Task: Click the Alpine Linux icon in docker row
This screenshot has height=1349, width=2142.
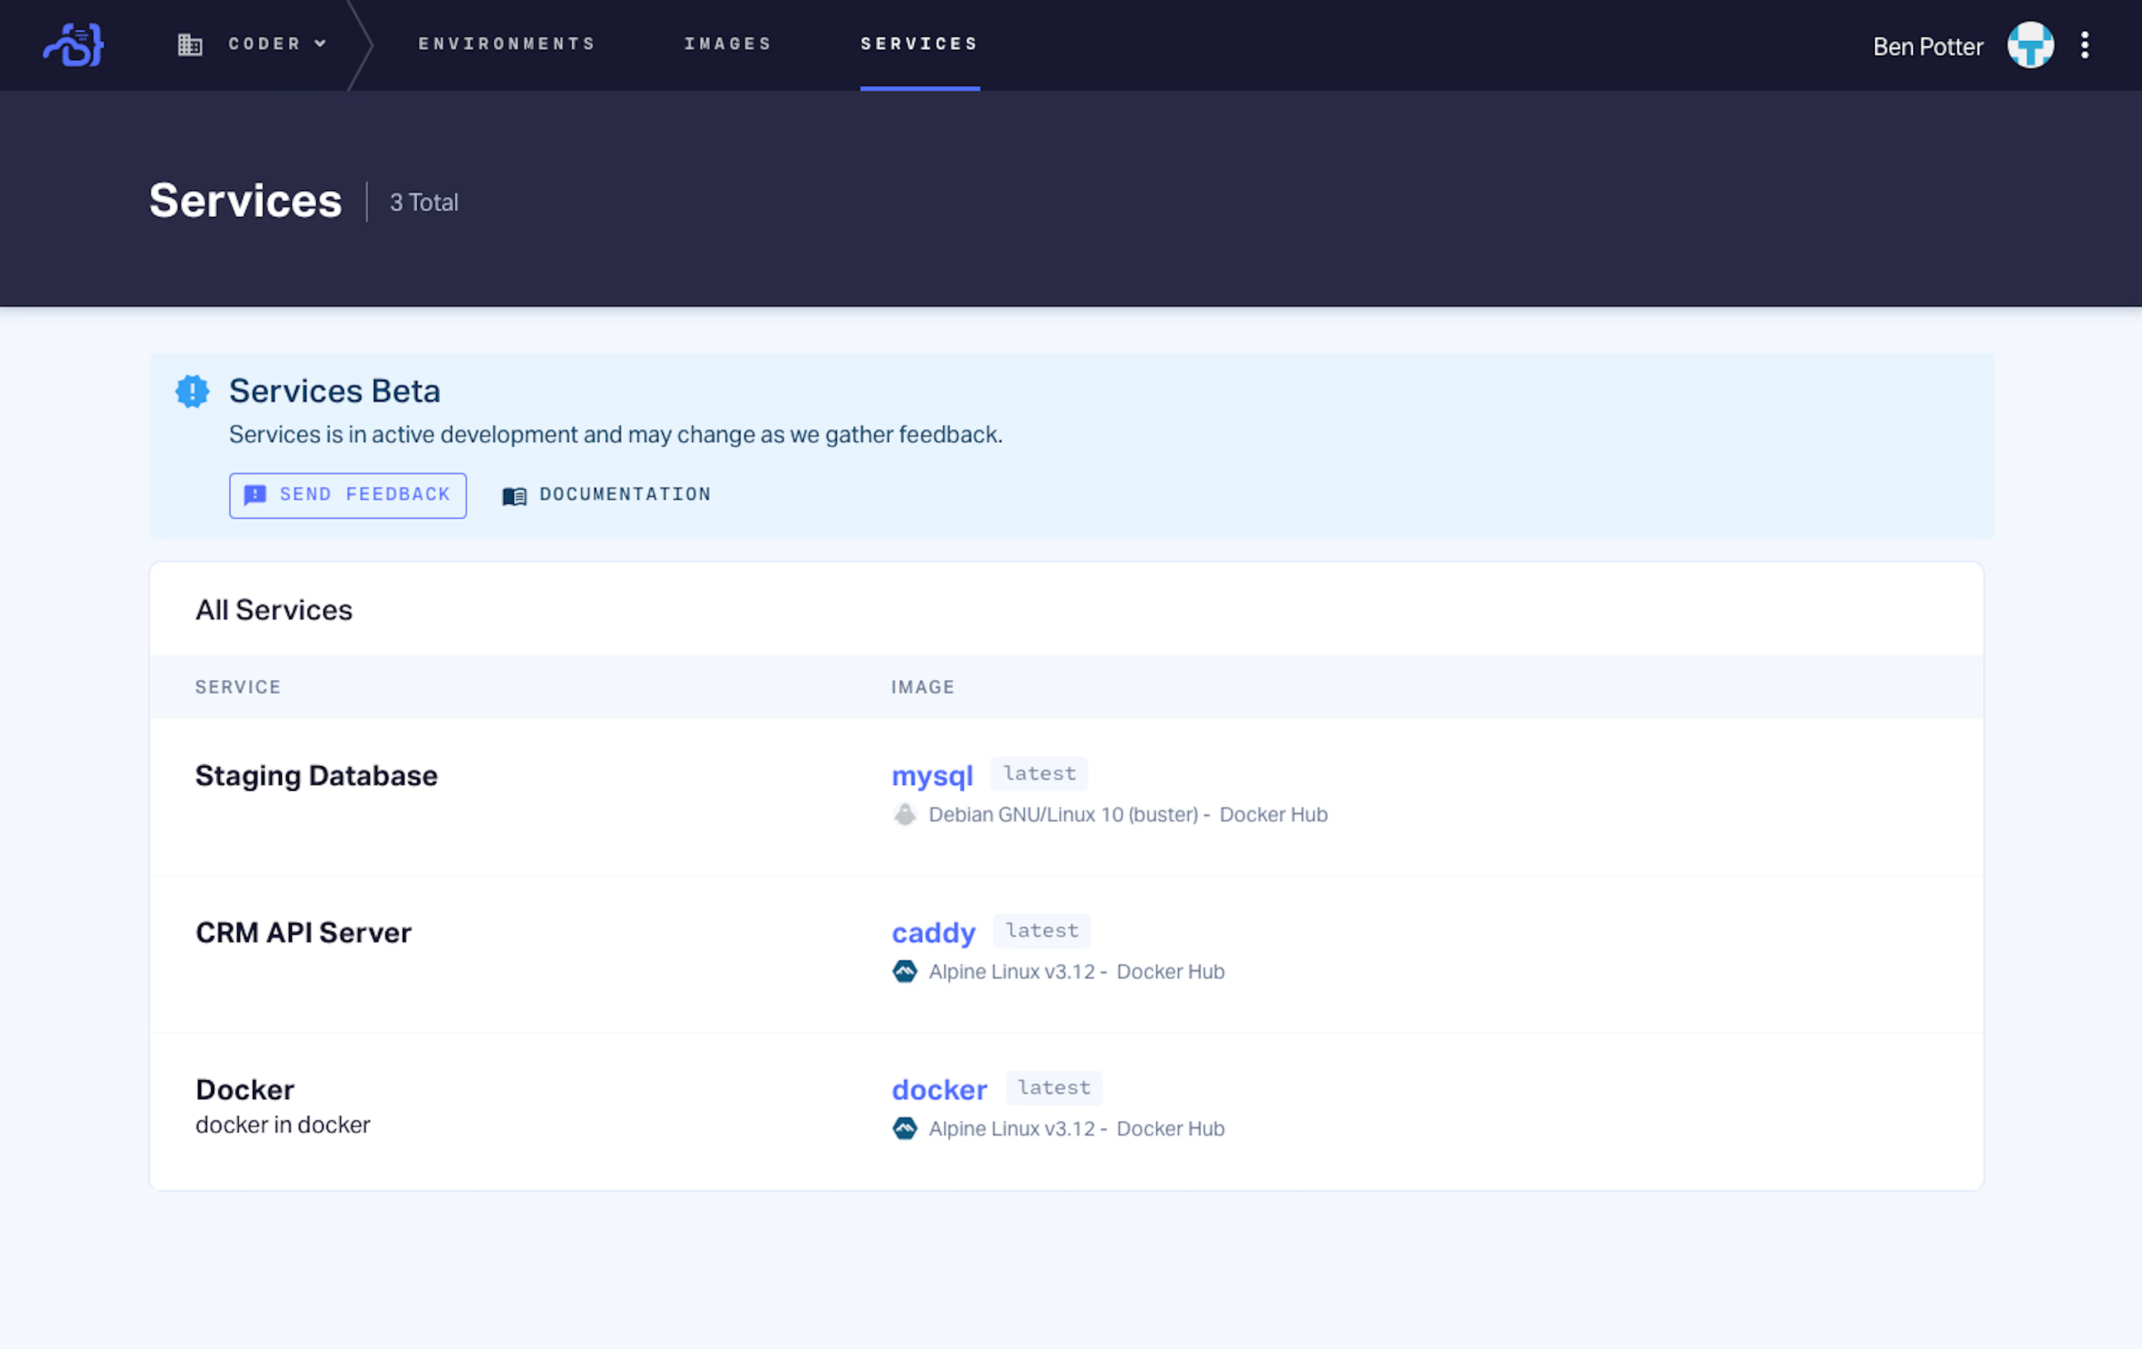Action: pos(905,1129)
